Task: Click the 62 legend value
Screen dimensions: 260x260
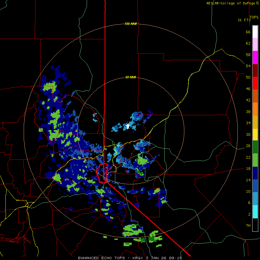Action: point(248,43)
